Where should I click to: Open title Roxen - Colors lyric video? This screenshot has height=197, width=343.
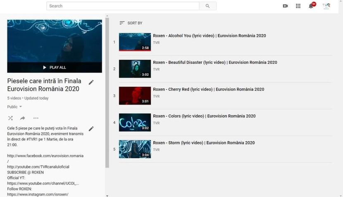pyautogui.click(x=204, y=116)
